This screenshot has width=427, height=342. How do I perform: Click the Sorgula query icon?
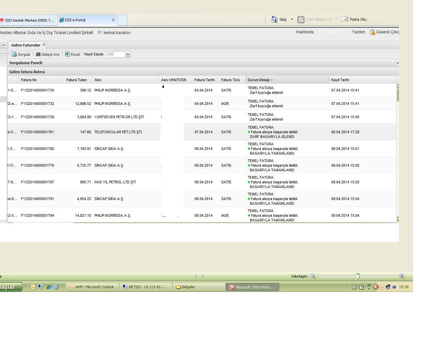[14, 54]
